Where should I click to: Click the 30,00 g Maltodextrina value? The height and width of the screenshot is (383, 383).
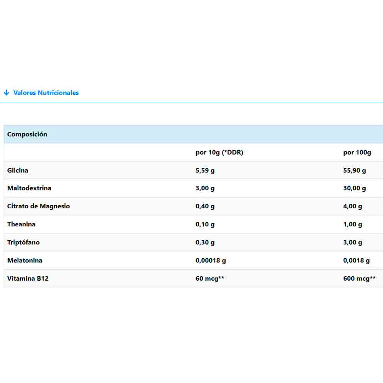(x=354, y=188)
